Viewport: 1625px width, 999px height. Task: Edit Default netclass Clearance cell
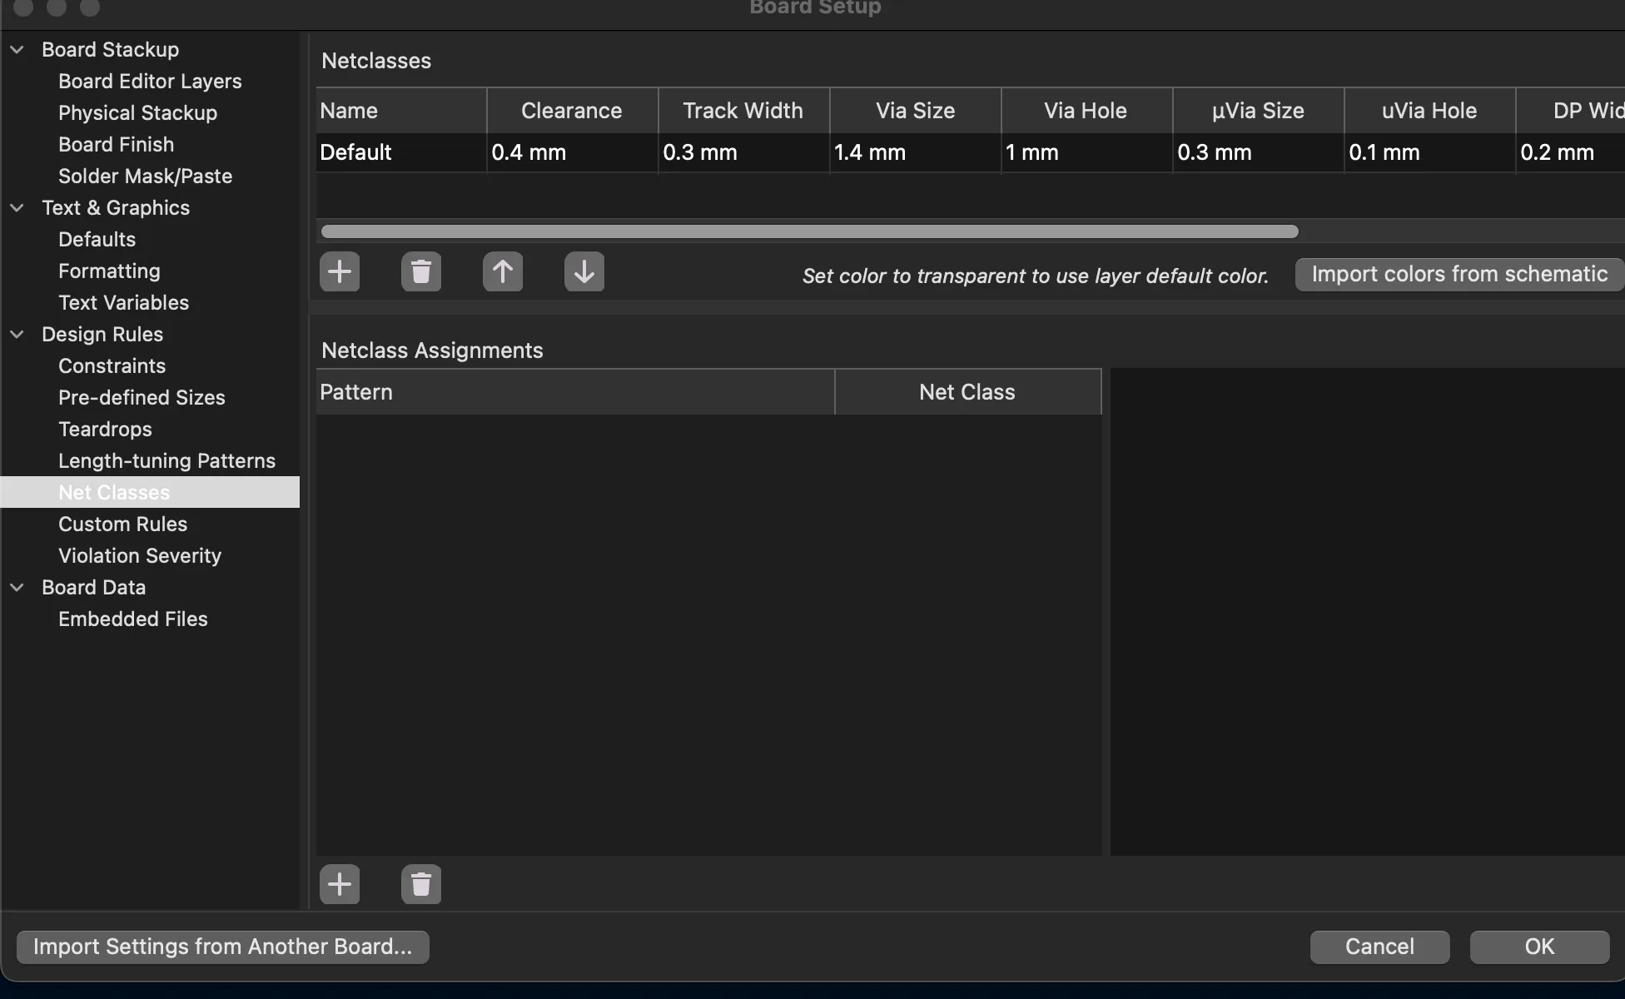pos(571,153)
